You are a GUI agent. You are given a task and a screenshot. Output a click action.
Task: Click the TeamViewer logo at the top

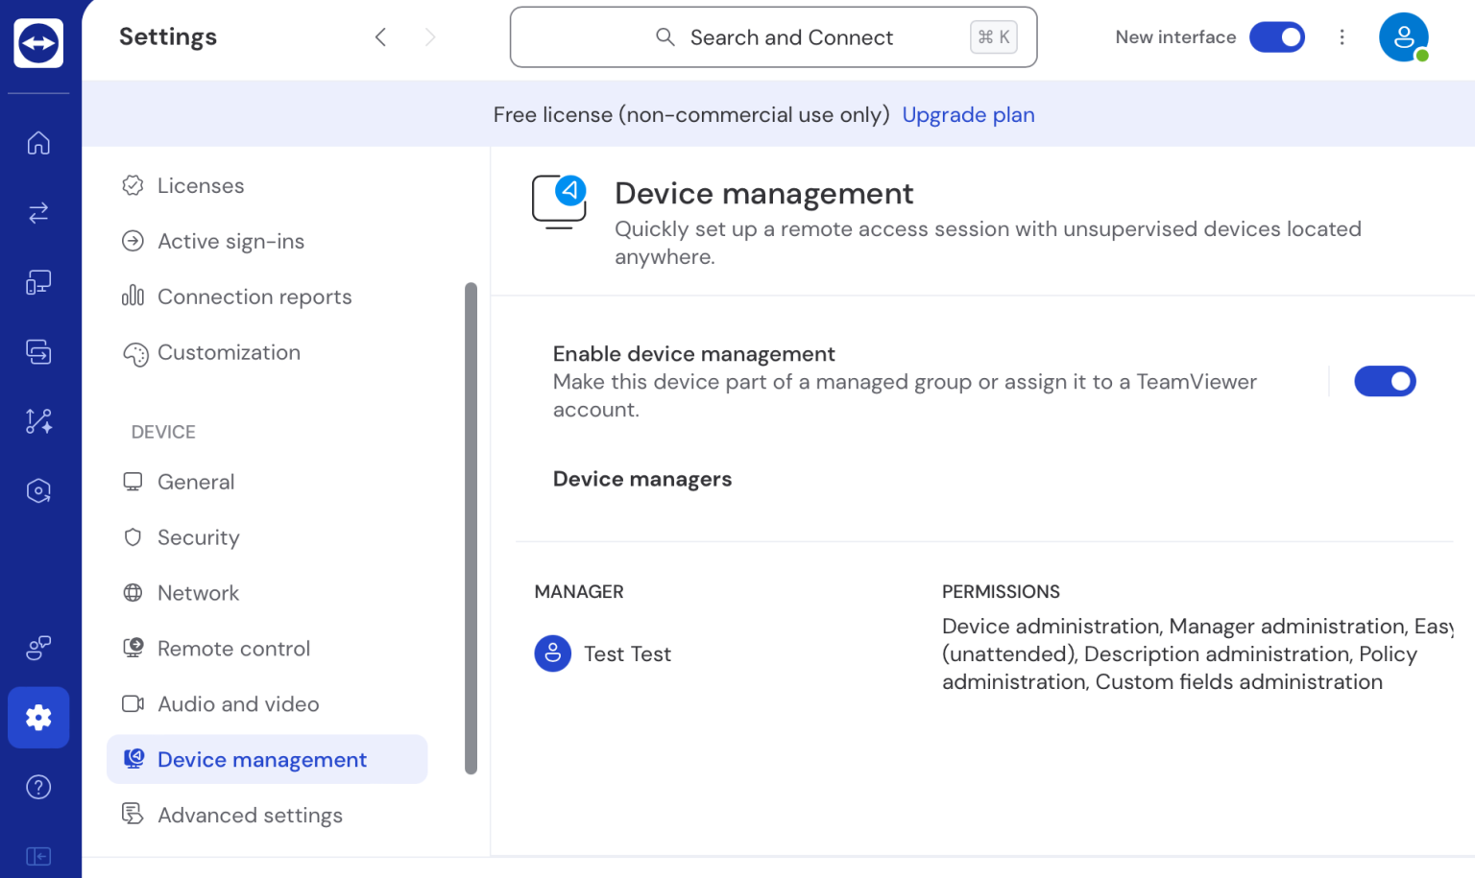coord(37,42)
